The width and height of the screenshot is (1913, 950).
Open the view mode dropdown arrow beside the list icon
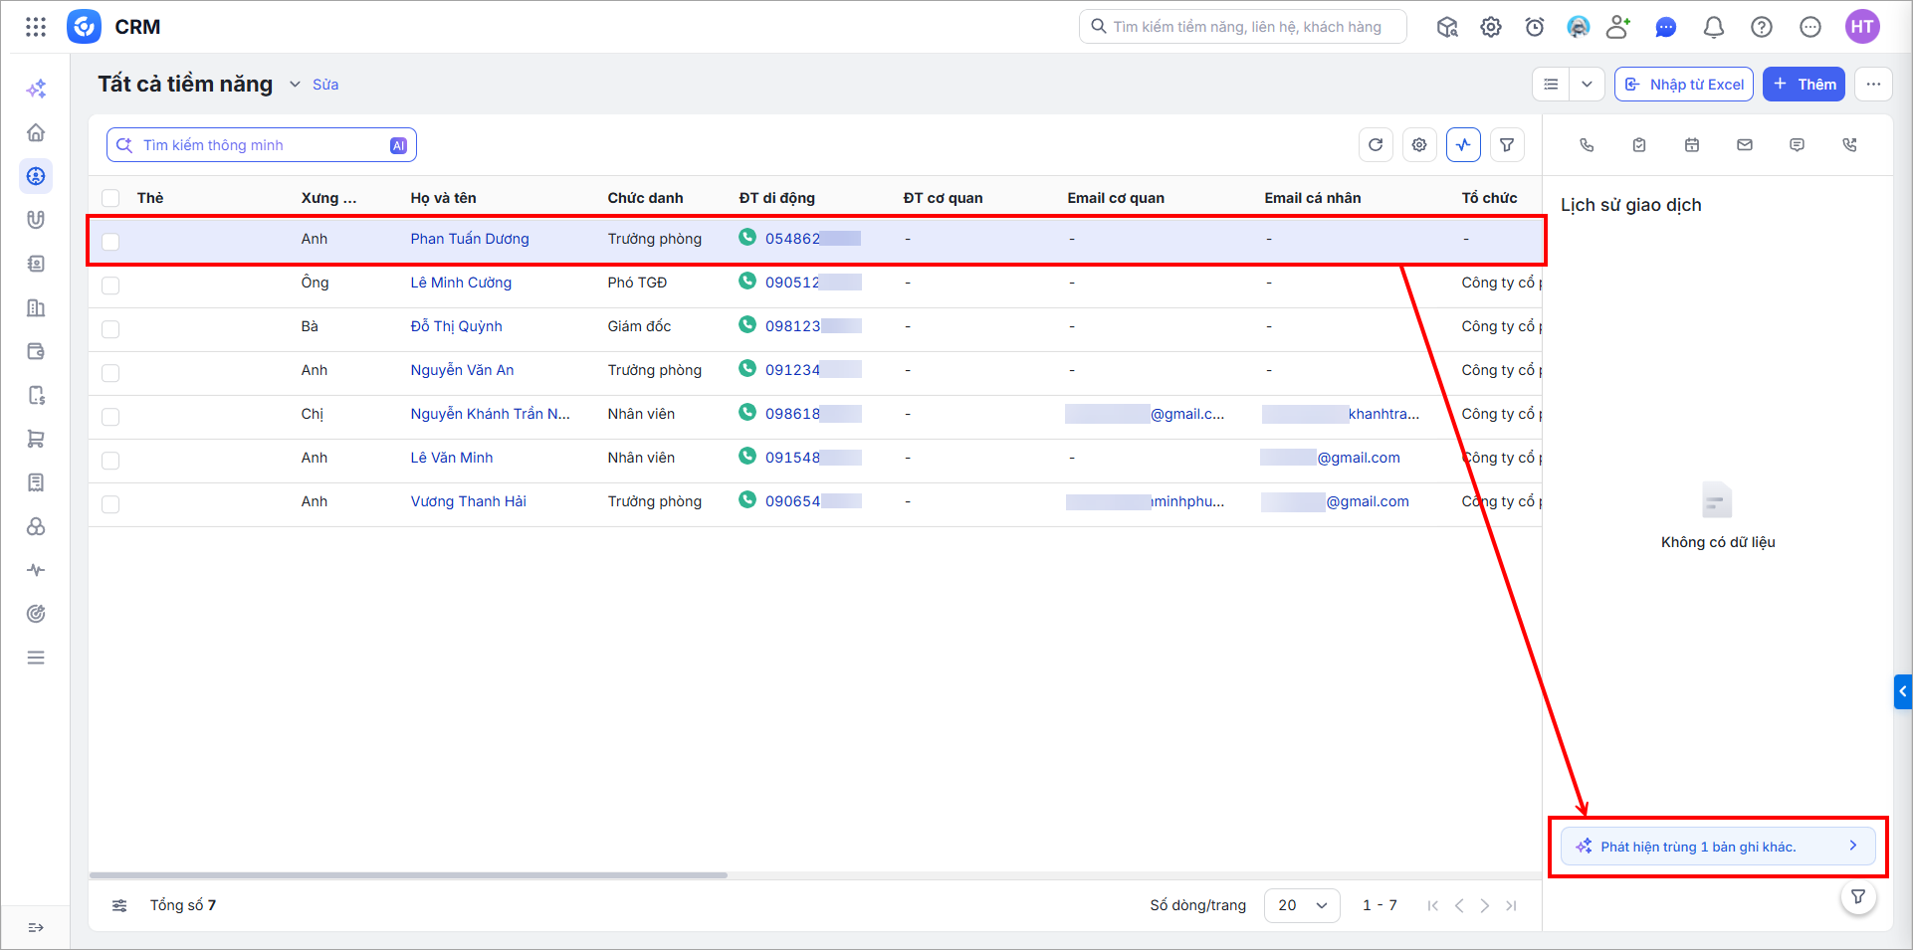tap(1587, 85)
